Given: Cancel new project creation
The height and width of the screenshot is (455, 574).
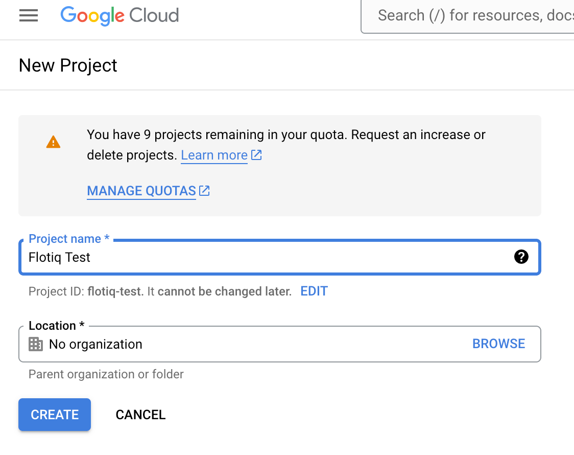Looking at the screenshot, I should 140,415.
